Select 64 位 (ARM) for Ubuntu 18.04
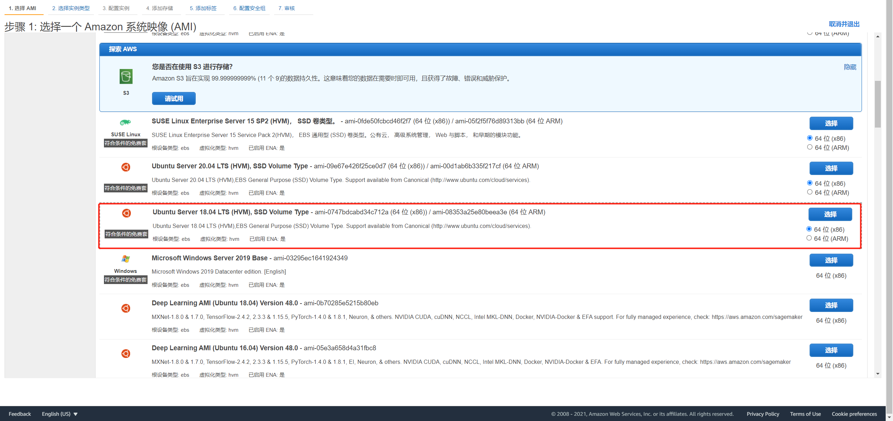 809,238
